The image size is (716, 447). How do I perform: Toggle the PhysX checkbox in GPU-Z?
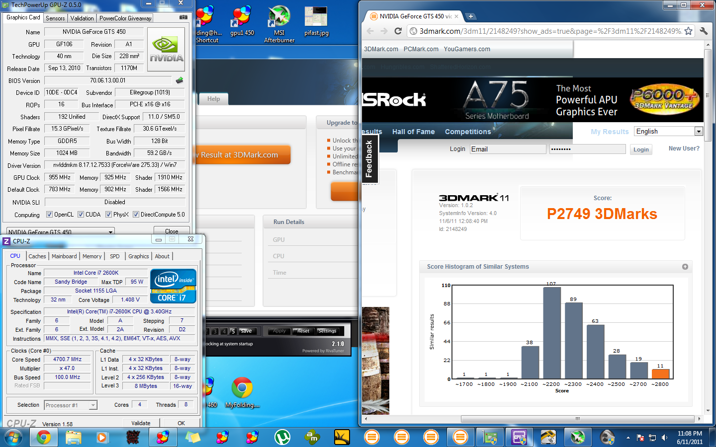(x=108, y=215)
